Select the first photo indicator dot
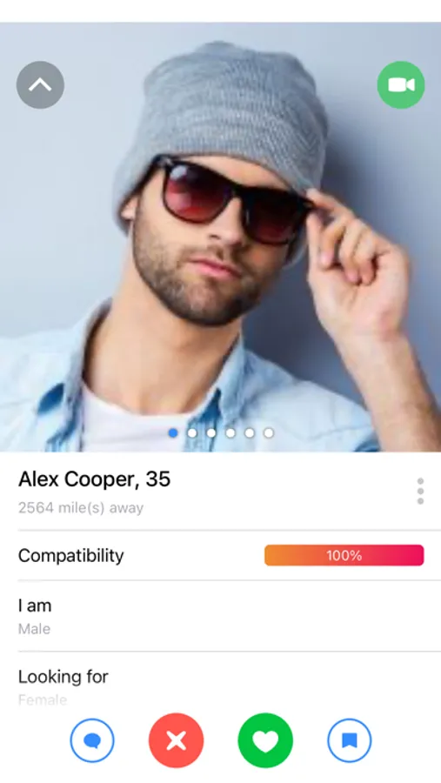The width and height of the screenshot is (441, 783). pos(173,433)
